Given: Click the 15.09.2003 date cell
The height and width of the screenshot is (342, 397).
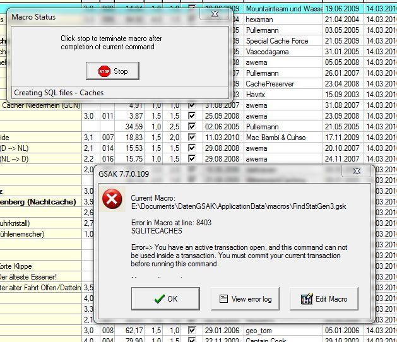Looking at the screenshot, I should point(343,95).
